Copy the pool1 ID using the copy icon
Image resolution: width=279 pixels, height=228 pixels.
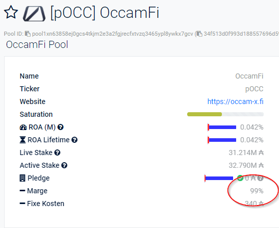[28, 34]
